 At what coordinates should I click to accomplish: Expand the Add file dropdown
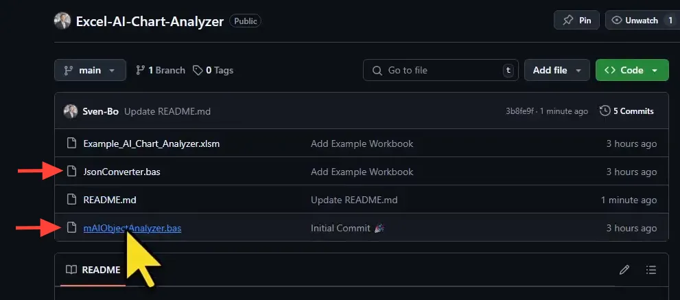(x=556, y=70)
